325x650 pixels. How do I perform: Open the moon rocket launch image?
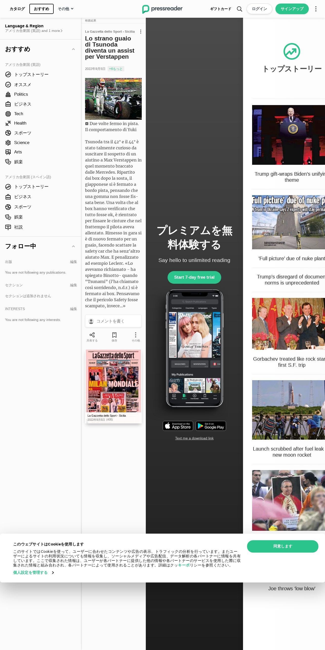click(x=289, y=410)
